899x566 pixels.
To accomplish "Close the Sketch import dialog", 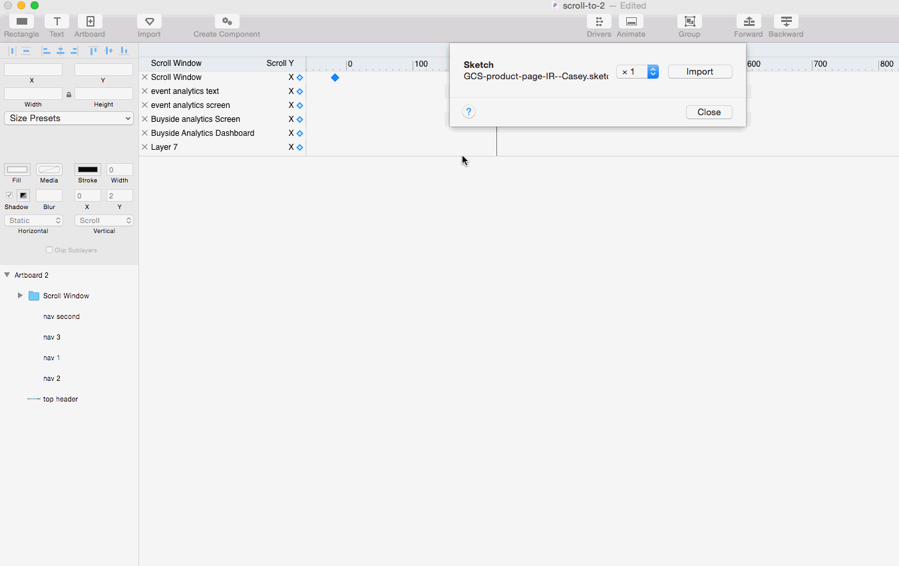I will pyautogui.click(x=709, y=113).
